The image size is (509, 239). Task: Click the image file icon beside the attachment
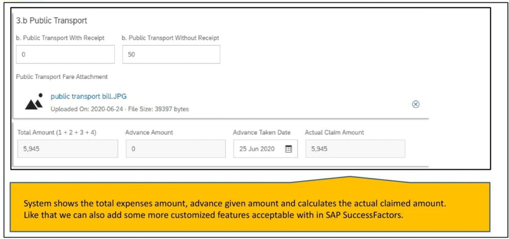[34, 102]
